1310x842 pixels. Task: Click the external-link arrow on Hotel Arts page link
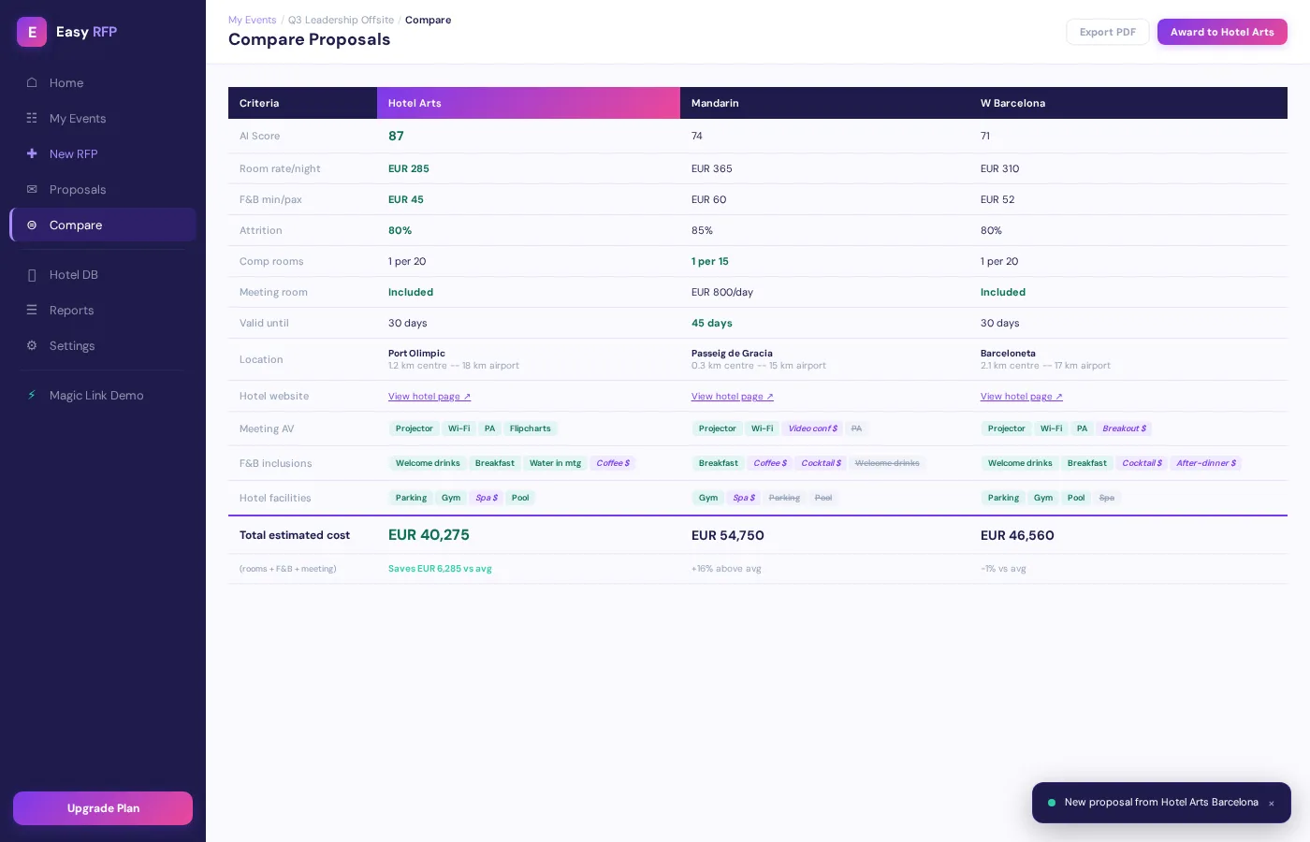[467, 397]
